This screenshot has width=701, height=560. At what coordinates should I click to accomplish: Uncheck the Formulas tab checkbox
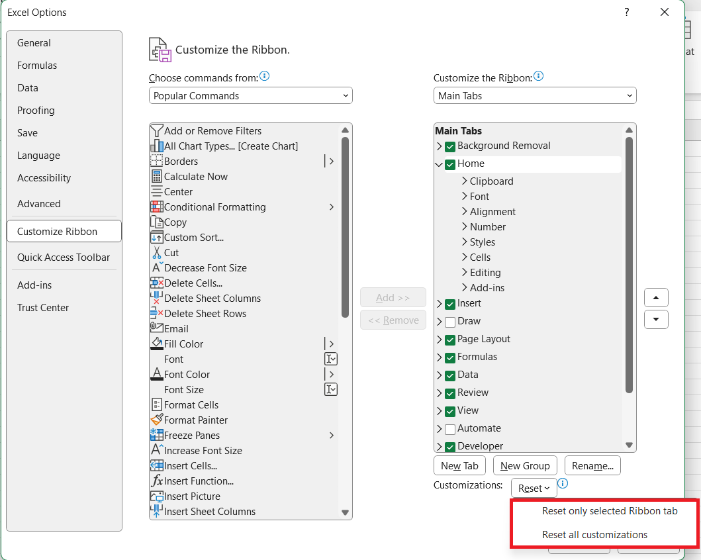(x=450, y=357)
